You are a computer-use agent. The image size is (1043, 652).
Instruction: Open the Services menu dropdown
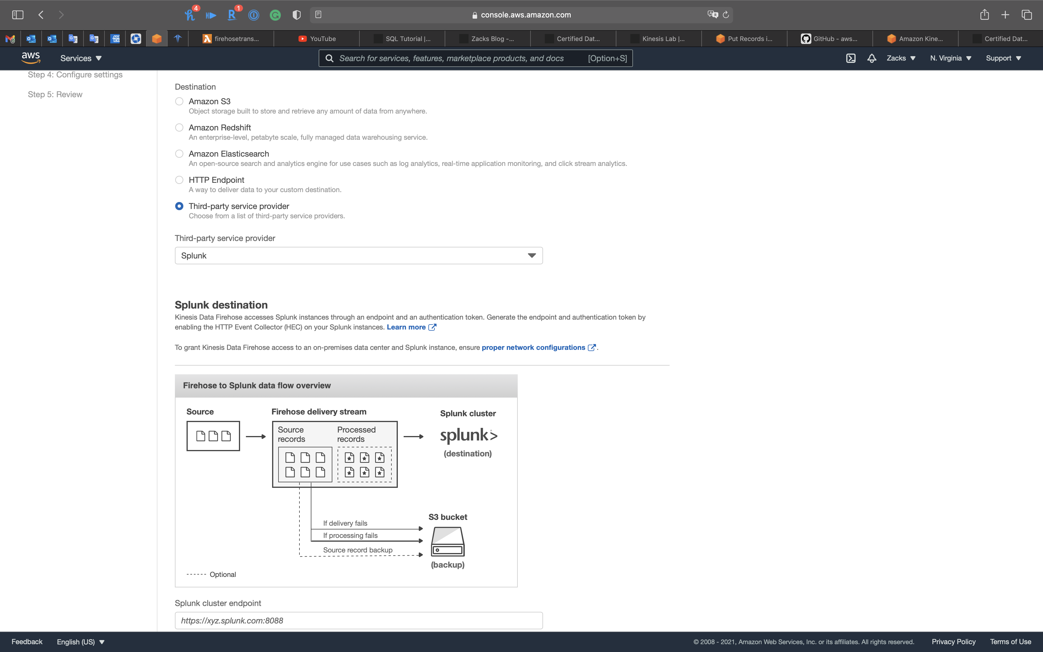coord(81,58)
